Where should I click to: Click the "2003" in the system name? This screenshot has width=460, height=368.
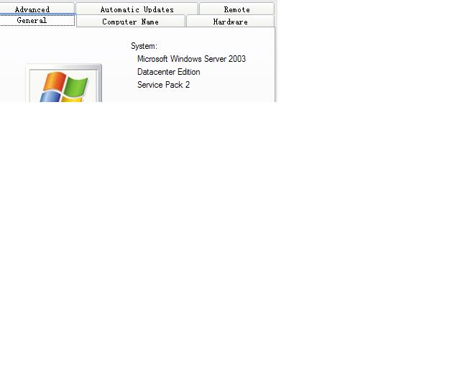(237, 59)
